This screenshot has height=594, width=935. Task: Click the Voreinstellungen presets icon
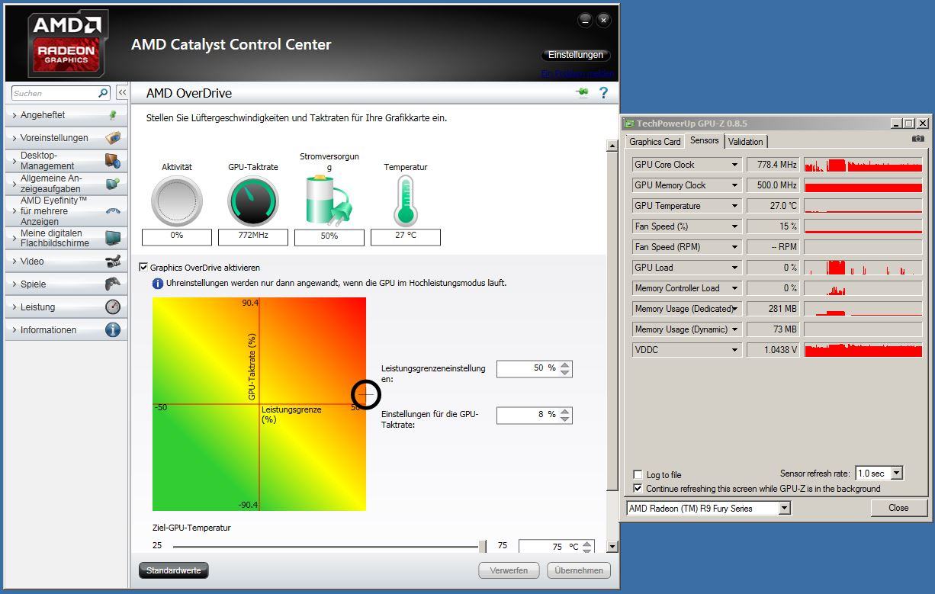[x=113, y=138]
